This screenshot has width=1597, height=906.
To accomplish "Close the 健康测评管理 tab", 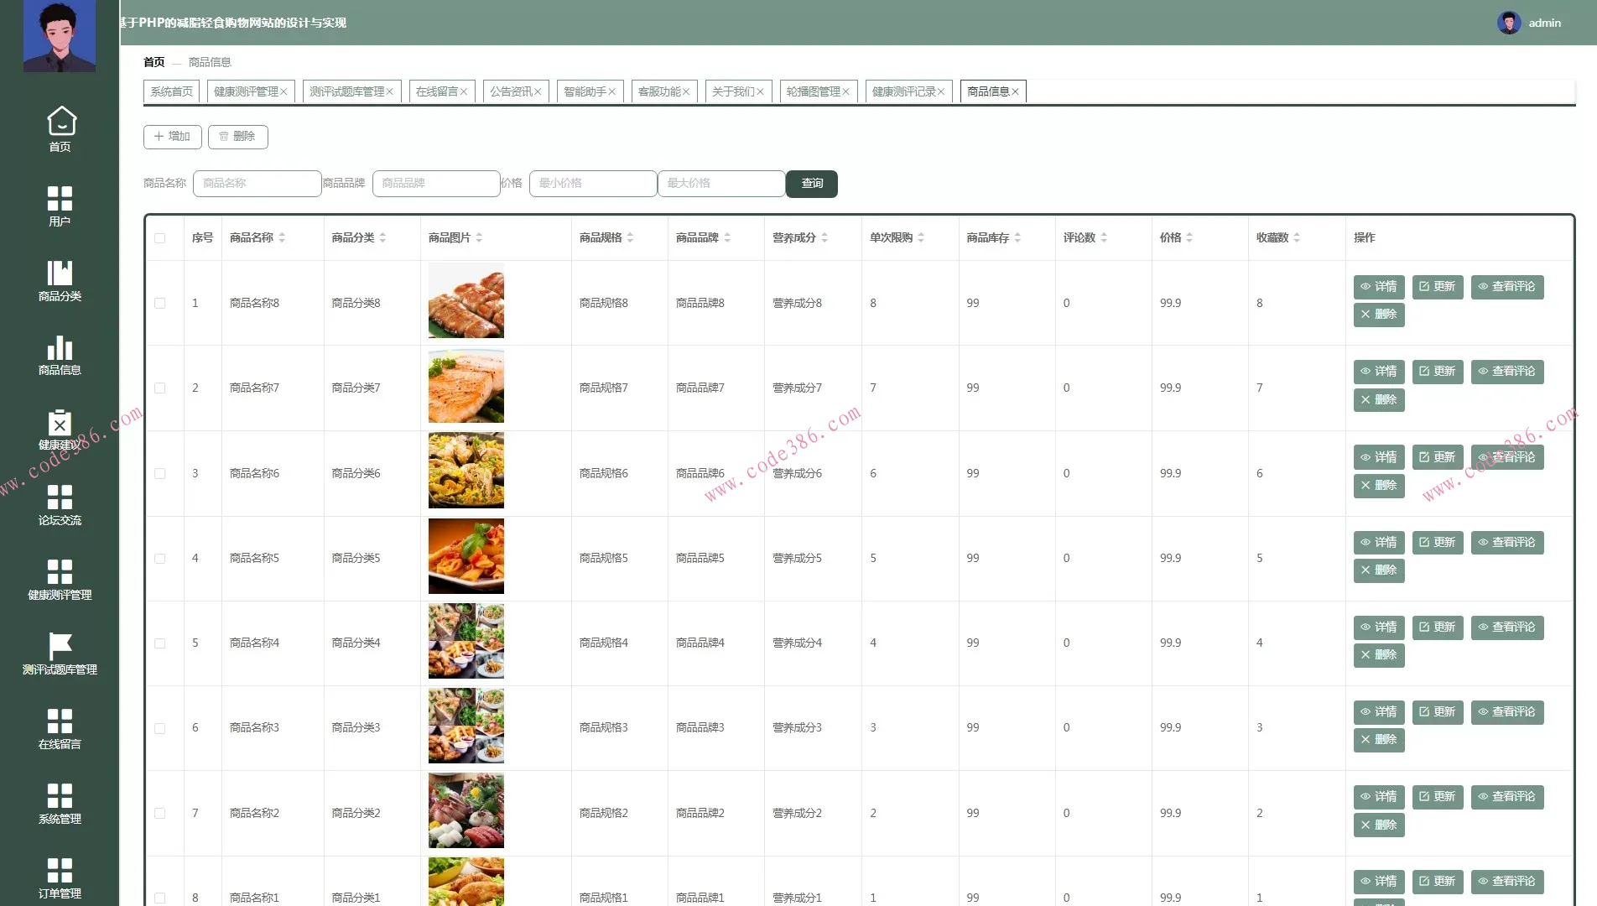I will click(x=284, y=92).
